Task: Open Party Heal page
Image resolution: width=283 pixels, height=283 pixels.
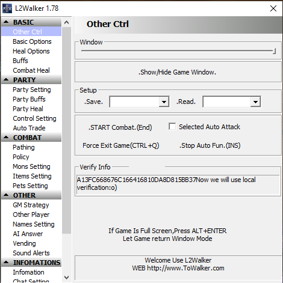Action: click(28, 109)
